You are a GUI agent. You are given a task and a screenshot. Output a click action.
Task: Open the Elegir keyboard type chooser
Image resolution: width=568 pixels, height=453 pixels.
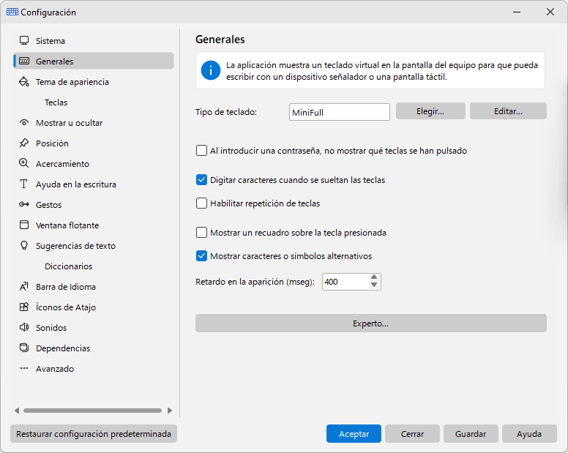point(430,111)
